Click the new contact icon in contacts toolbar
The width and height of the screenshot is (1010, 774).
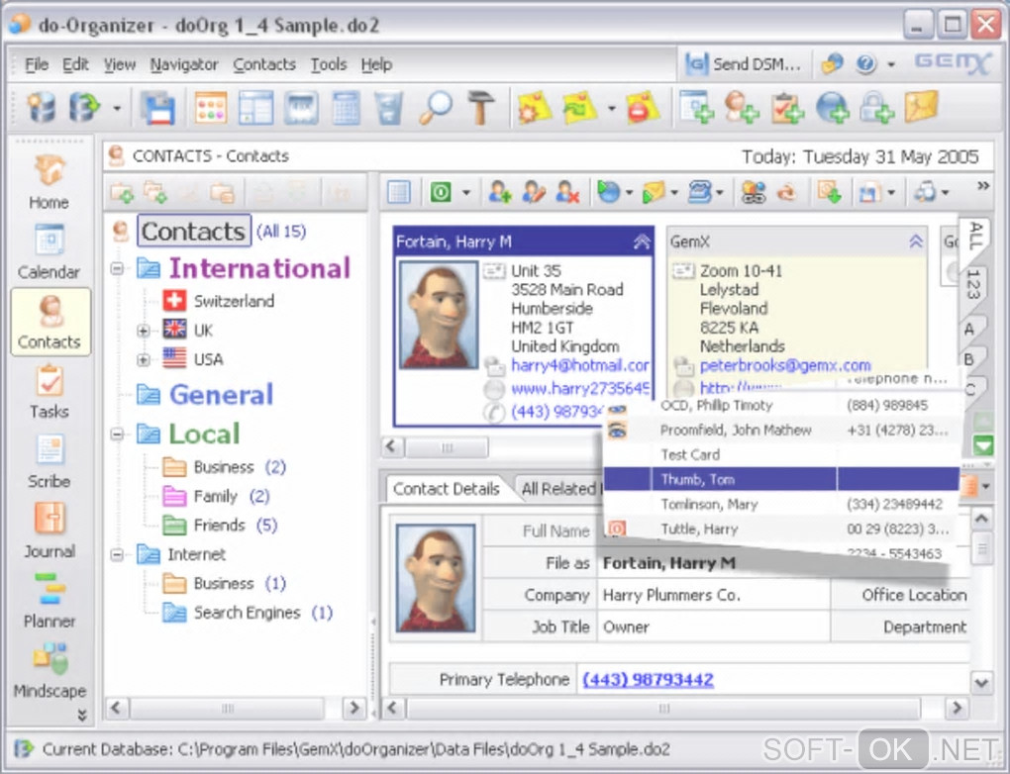500,192
